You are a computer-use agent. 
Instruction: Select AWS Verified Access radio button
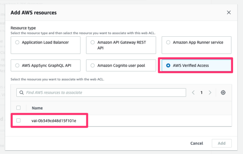tap(168, 65)
